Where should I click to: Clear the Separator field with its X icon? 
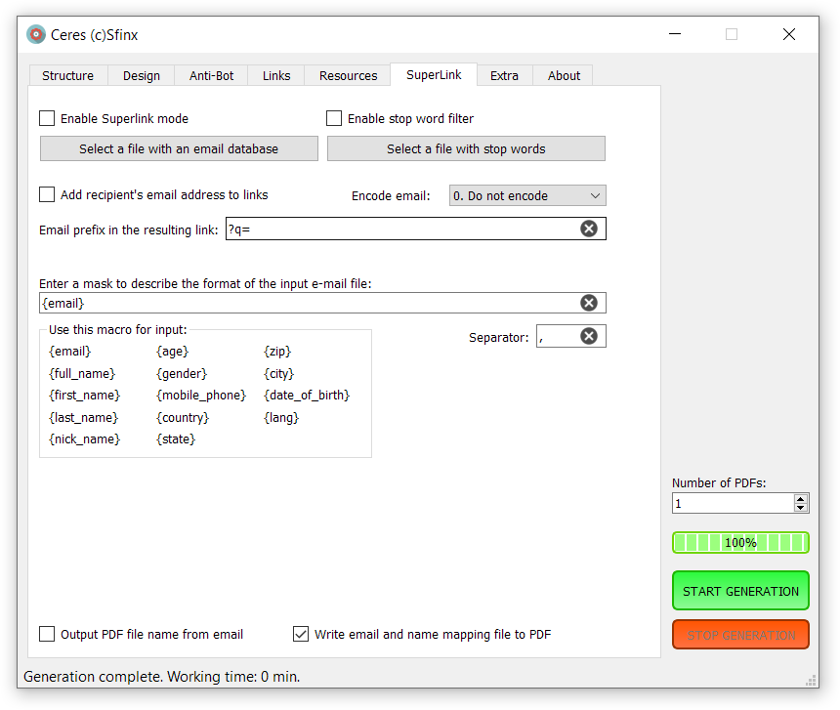pos(589,336)
